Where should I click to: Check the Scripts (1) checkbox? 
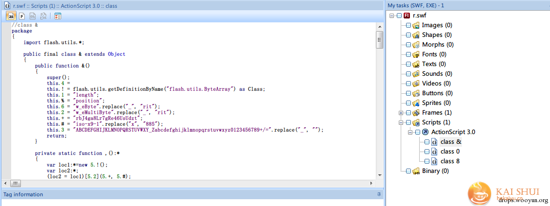[x=408, y=122]
